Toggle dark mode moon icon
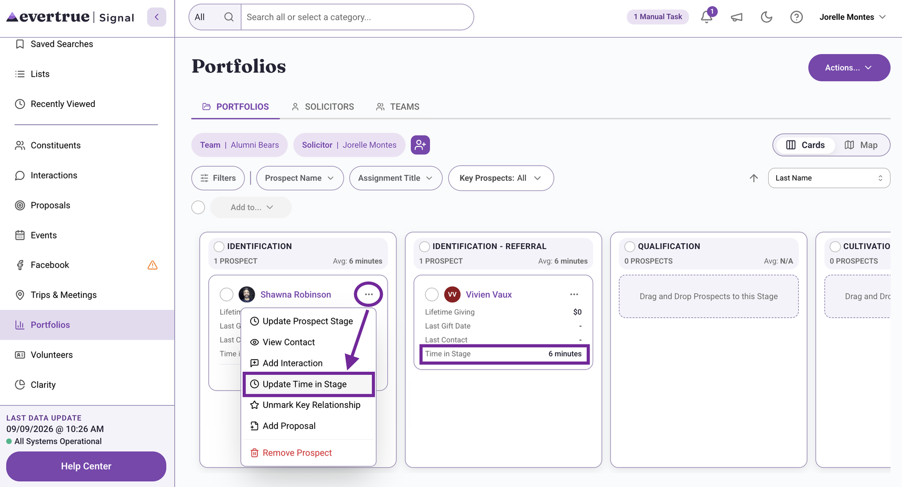This screenshot has width=902, height=487. tap(767, 17)
